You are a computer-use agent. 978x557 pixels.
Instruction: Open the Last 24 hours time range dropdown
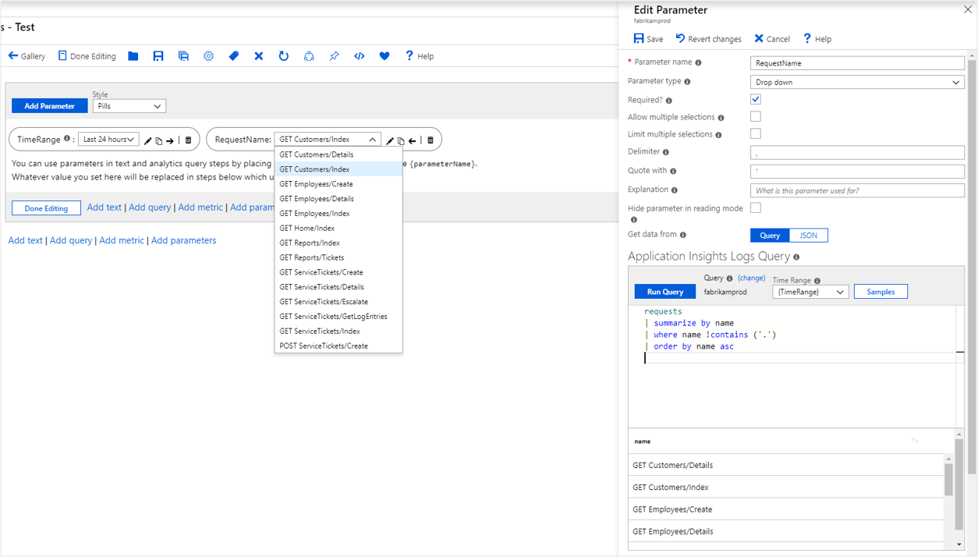tap(108, 138)
